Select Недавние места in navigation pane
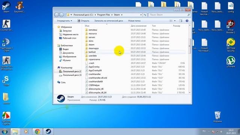Image resolution: width=240 pixels, height=135 pixels. pos(69,34)
